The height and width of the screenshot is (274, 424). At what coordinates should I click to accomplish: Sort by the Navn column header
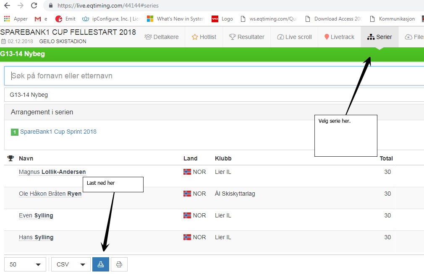click(x=26, y=158)
